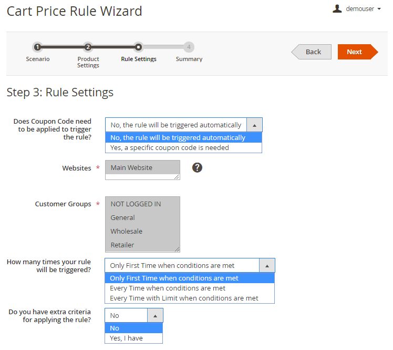Click Customer Groups box resize corner
The image size is (393, 350).
177,249
